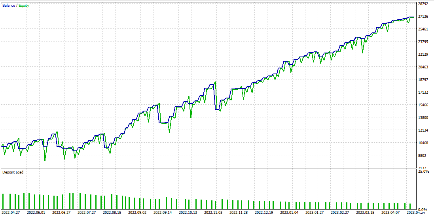Click the 2022.08.15 date label
434x215 pixels.
pyautogui.click(x=112, y=213)
